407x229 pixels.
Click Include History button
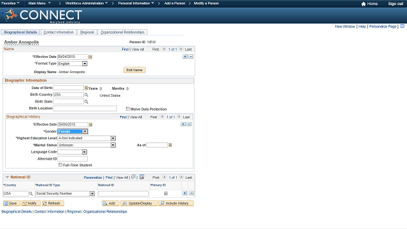[x=176, y=204]
